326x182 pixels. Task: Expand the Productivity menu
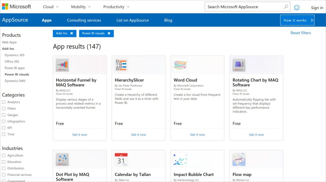coord(116,7)
